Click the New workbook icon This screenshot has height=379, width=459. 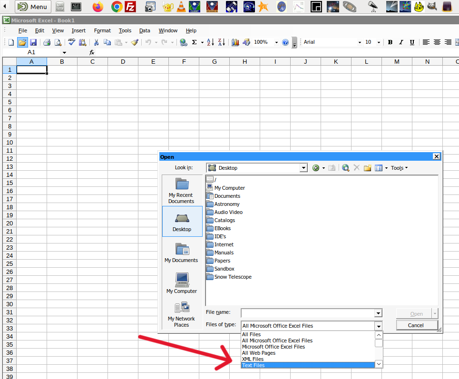tap(11, 42)
